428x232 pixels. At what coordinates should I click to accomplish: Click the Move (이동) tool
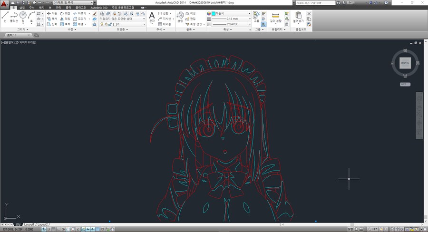click(x=51, y=13)
